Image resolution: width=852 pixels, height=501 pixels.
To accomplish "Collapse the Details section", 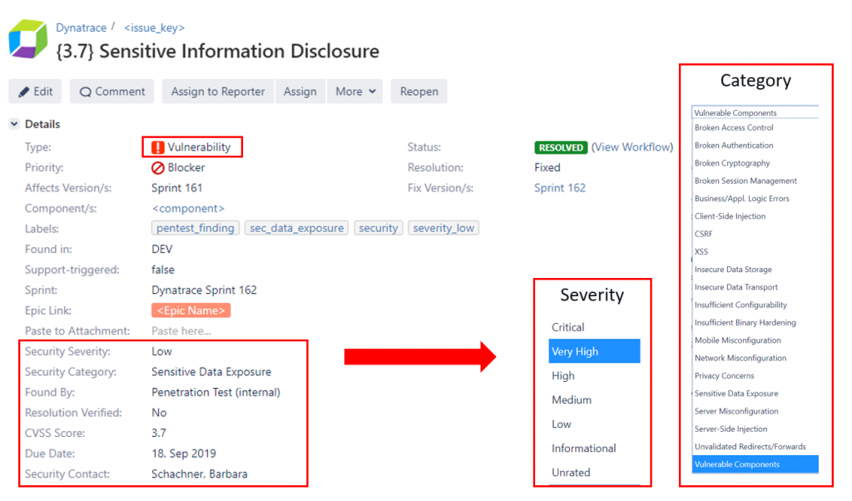I will pyautogui.click(x=13, y=124).
